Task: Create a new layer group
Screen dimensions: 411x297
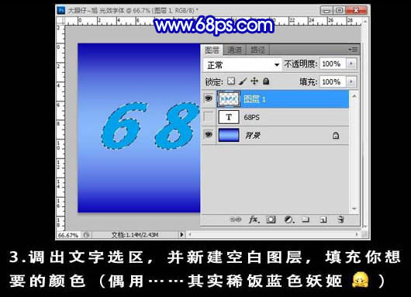Action: click(x=306, y=219)
